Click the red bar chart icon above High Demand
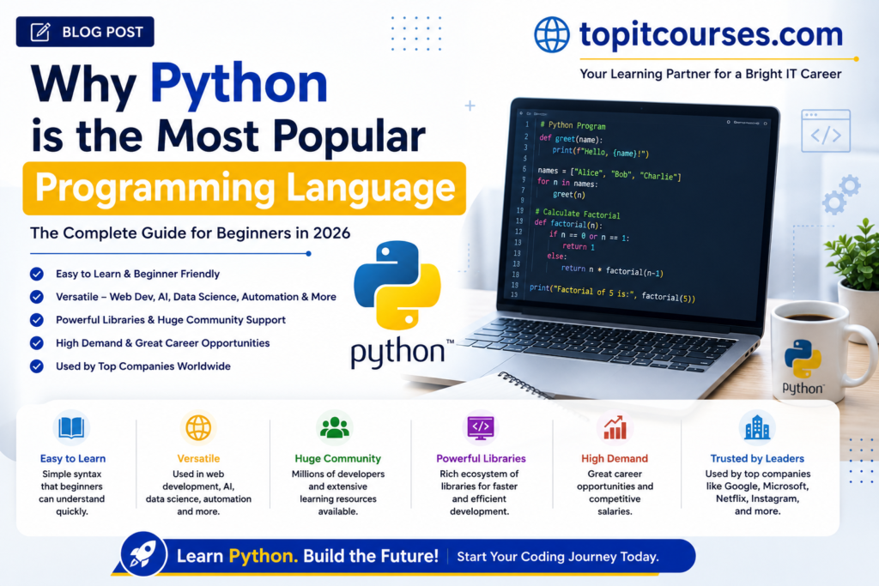The width and height of the screenshot is (879, 586). tap(615, 427)
